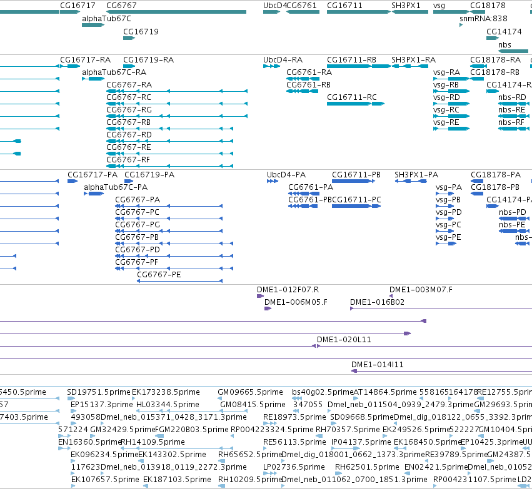Screen dimensions: 532x489
Task: Select the CG6767-RG transcript label
Action: 129,110
